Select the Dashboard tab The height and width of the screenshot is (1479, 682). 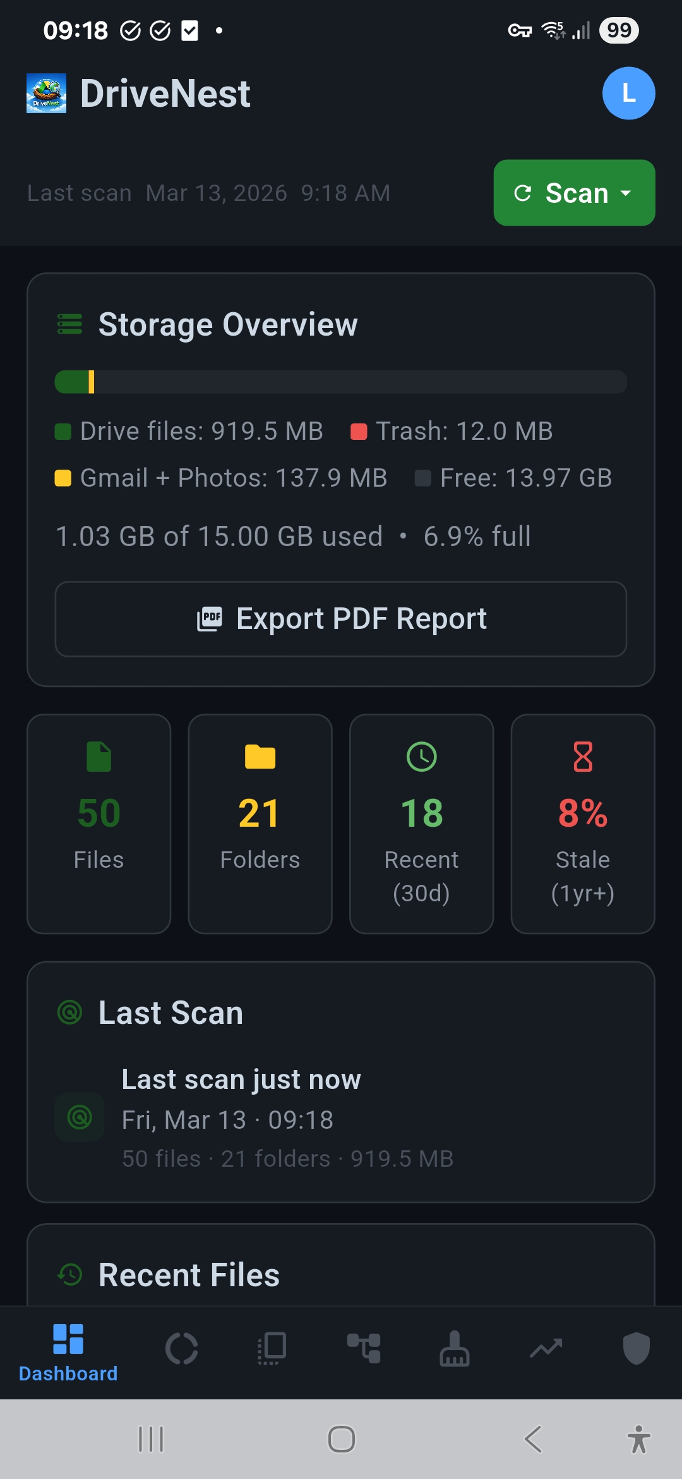68,1353
